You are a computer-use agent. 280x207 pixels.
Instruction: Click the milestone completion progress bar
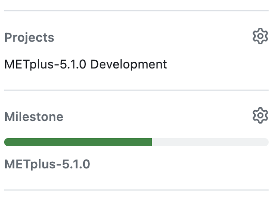tap(136, 142)
